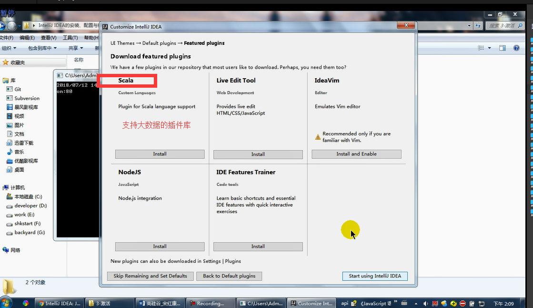Viewport: 533px width, 308px height.
Task: Open the 图片 library
Action: [19, 125]
